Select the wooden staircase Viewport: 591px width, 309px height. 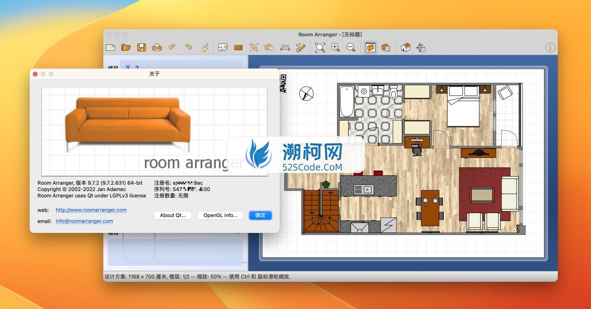point(321,211)
